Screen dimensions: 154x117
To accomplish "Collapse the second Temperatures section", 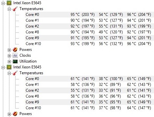I will (x=9, y=73).
